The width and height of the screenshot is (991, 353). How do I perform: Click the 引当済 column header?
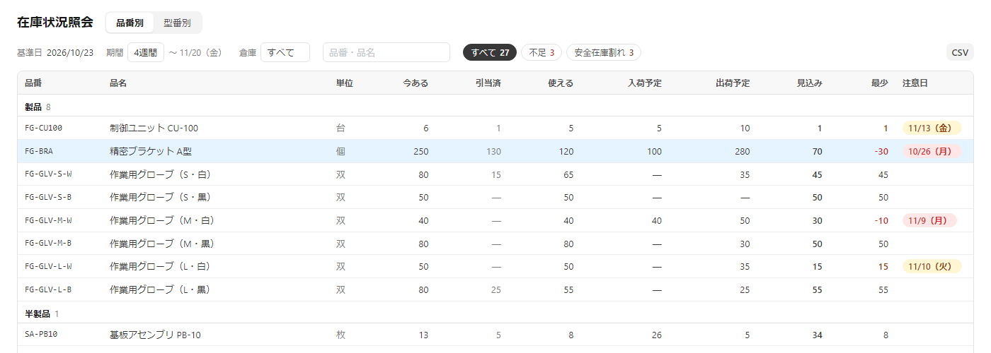[x=488, y=83]
